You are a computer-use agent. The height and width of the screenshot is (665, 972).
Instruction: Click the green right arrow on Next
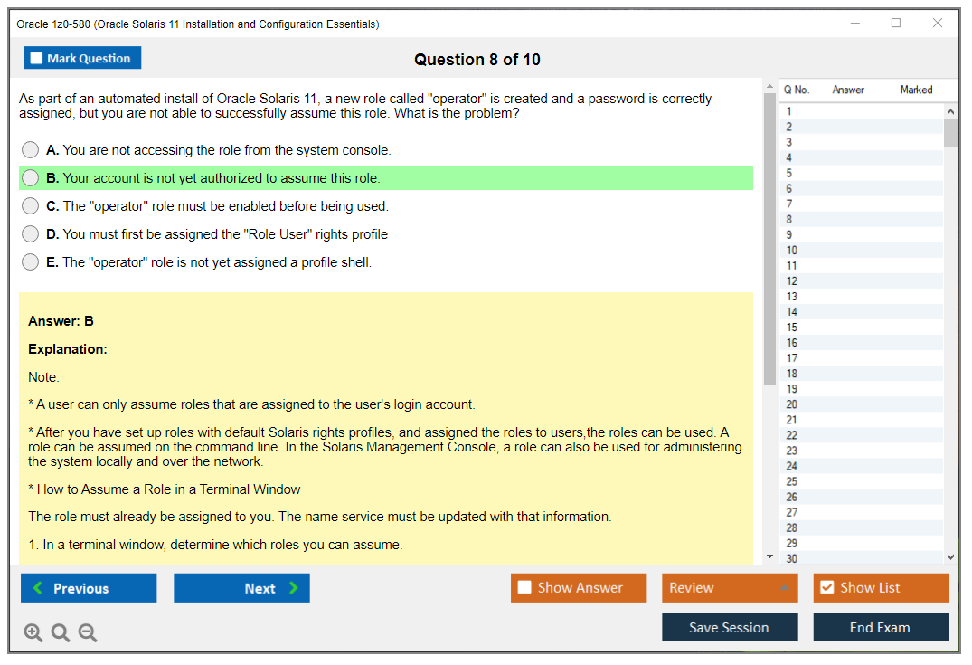click(294, 588)
